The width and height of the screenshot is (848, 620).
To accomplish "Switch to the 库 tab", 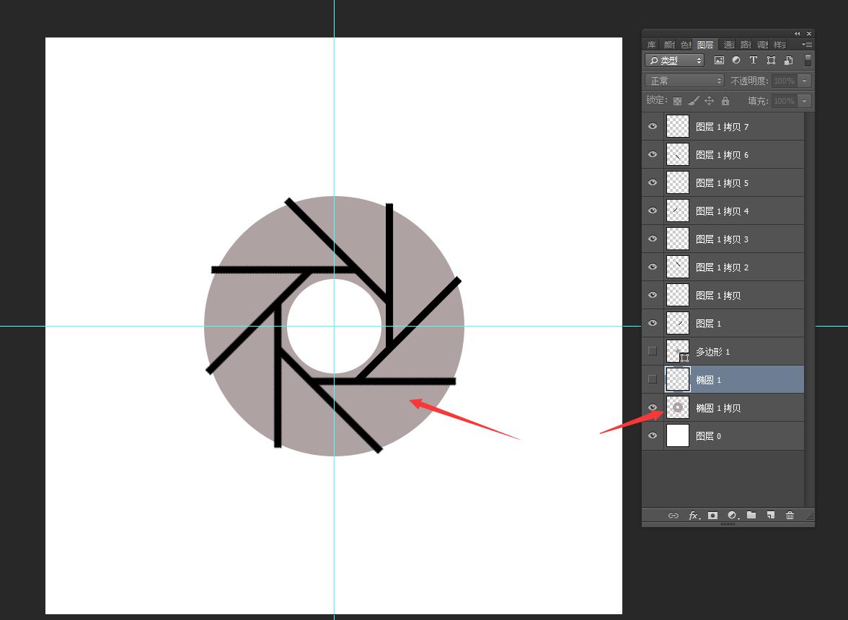I will pyautogui.click(x=651, y=45).
